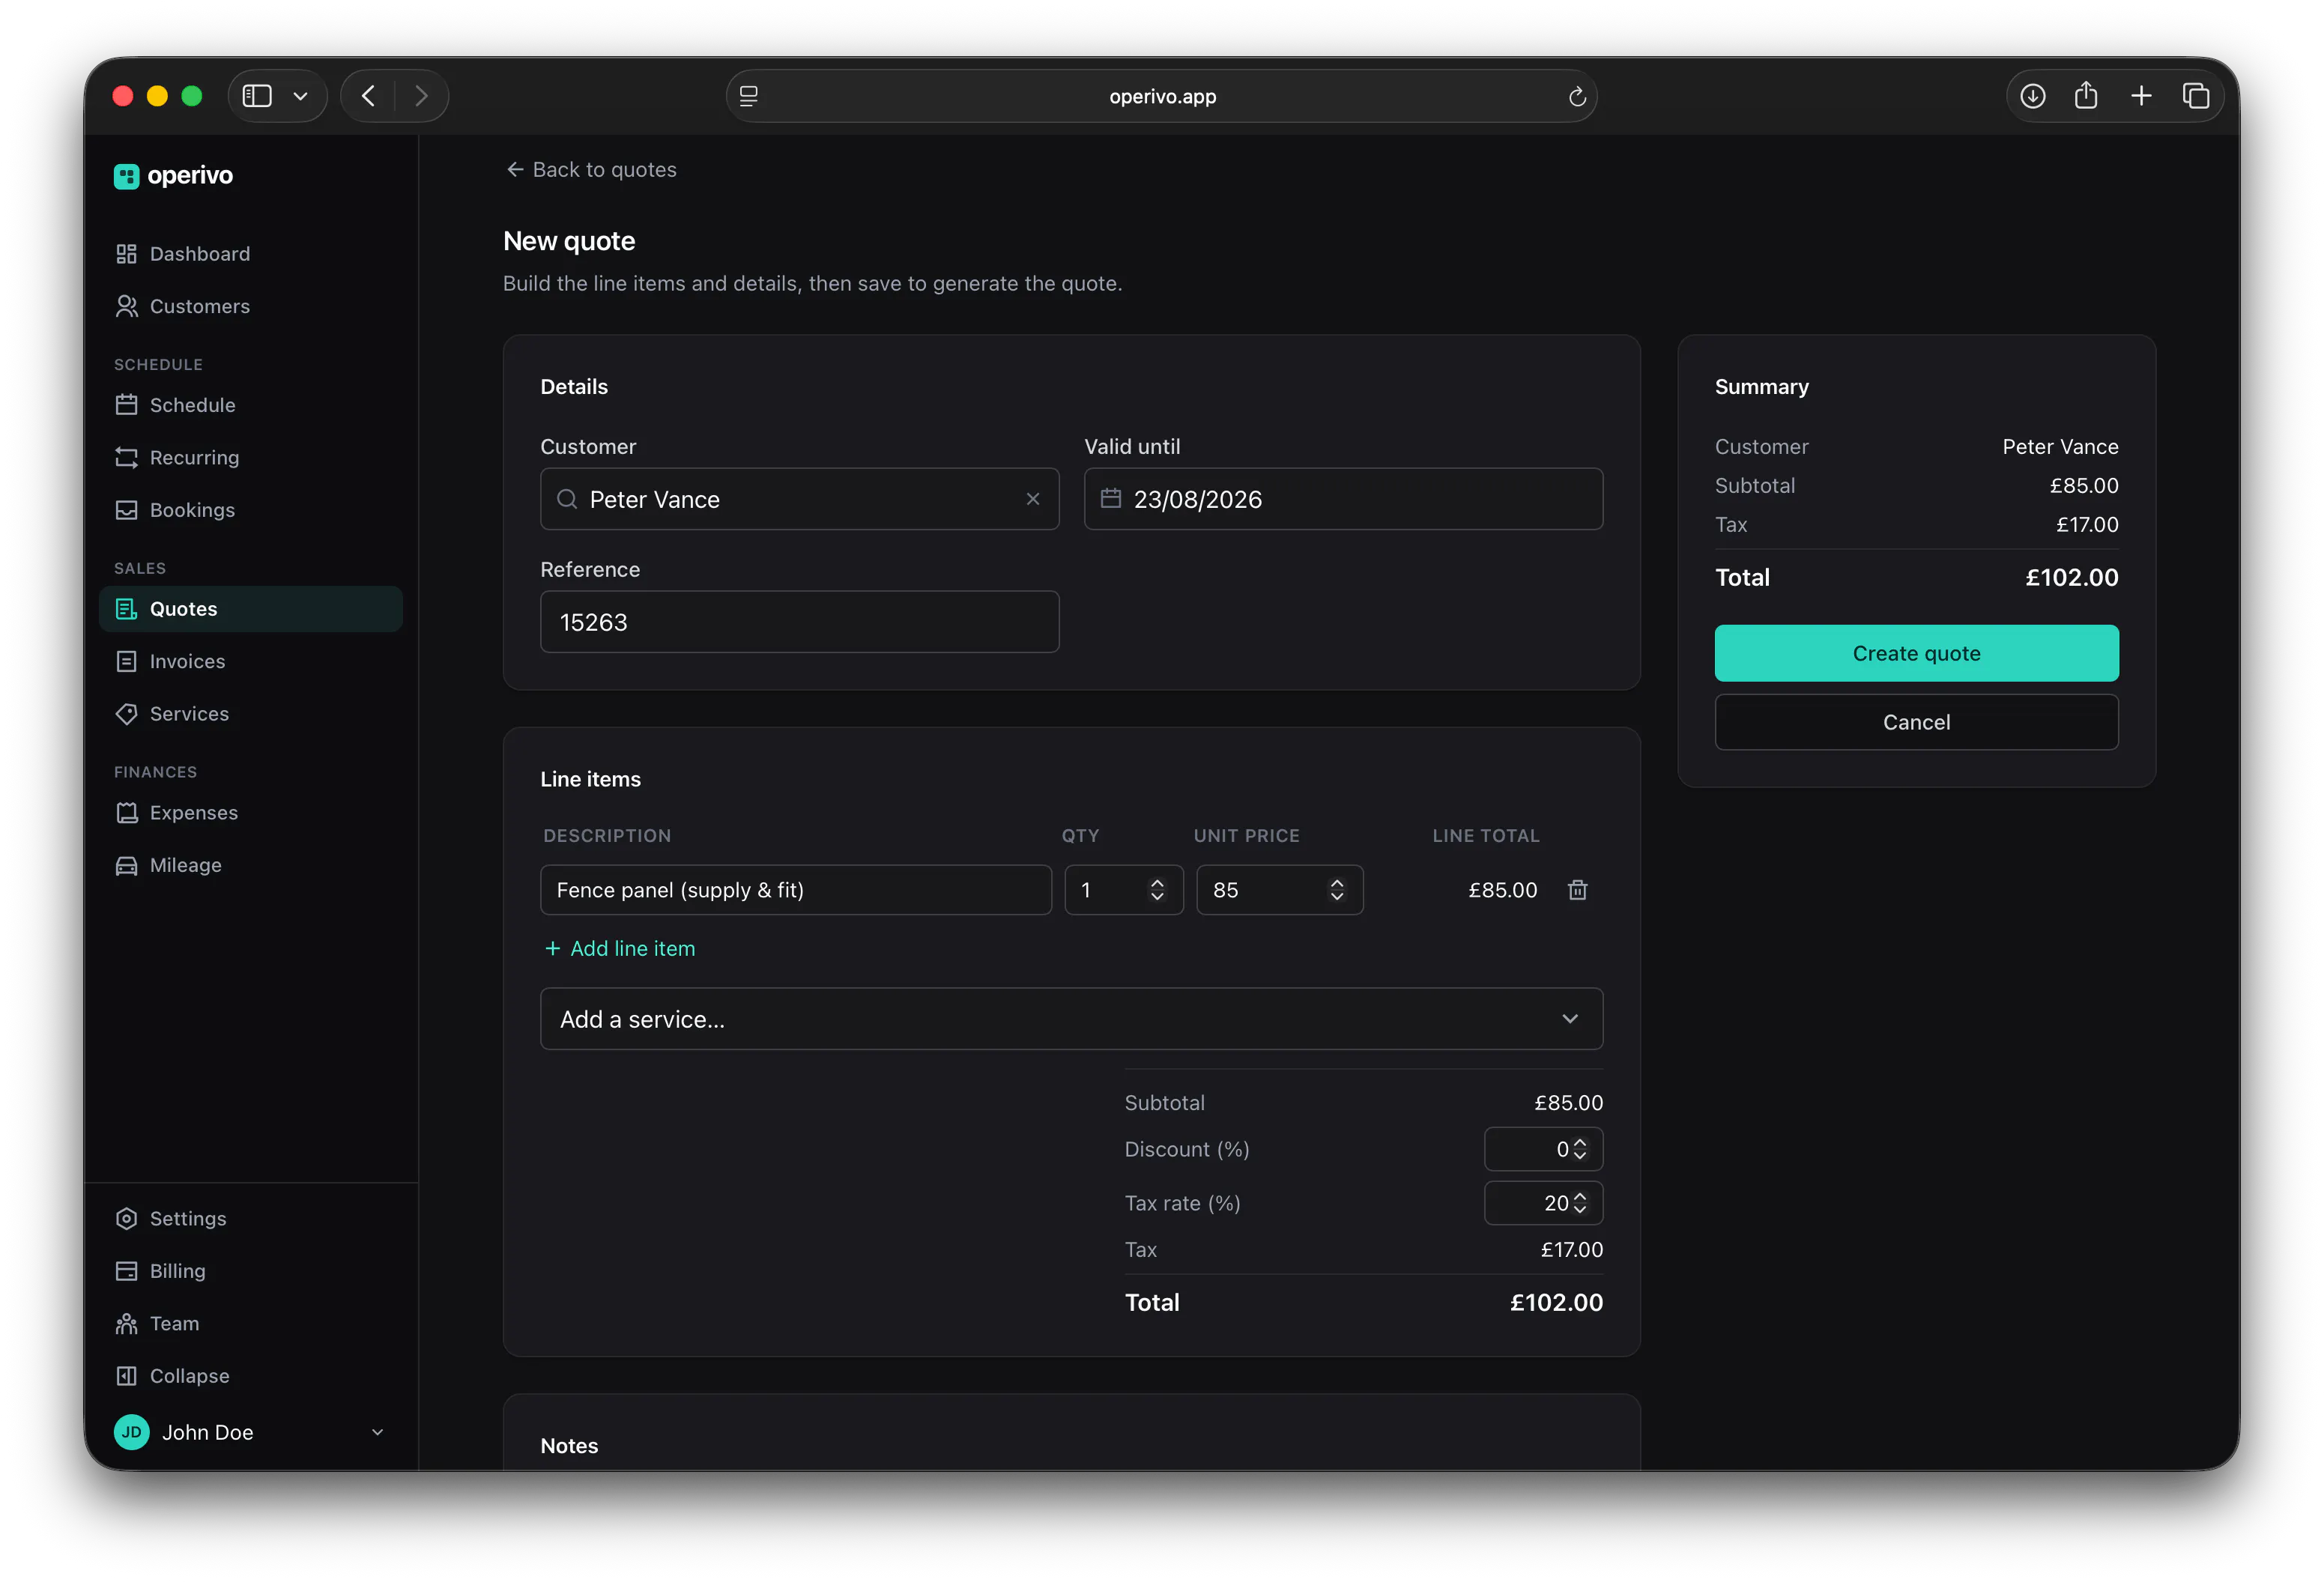Image resolution: width=2324 pixels, height=1582 pixels.
Task: Open the Valid until calendar icon
Action: coord(1110,498)
